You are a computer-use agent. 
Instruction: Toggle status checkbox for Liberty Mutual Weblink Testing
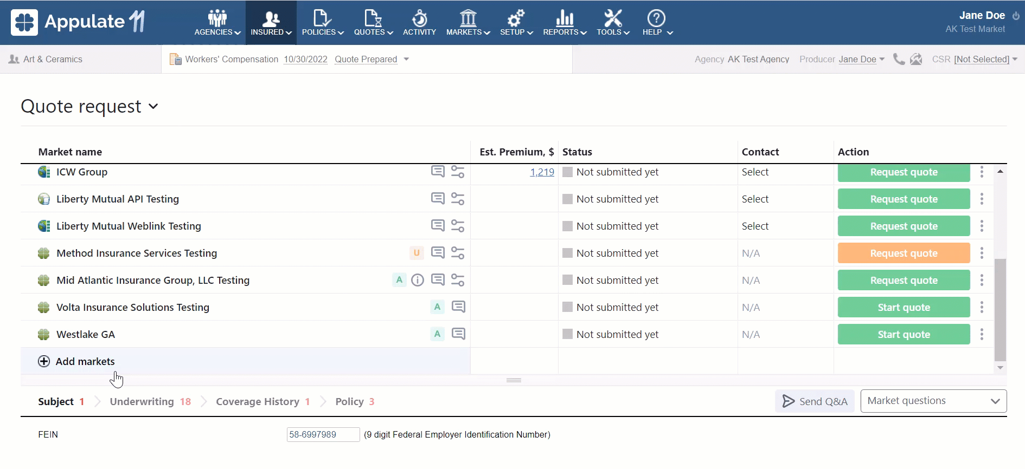pos(568,226)
